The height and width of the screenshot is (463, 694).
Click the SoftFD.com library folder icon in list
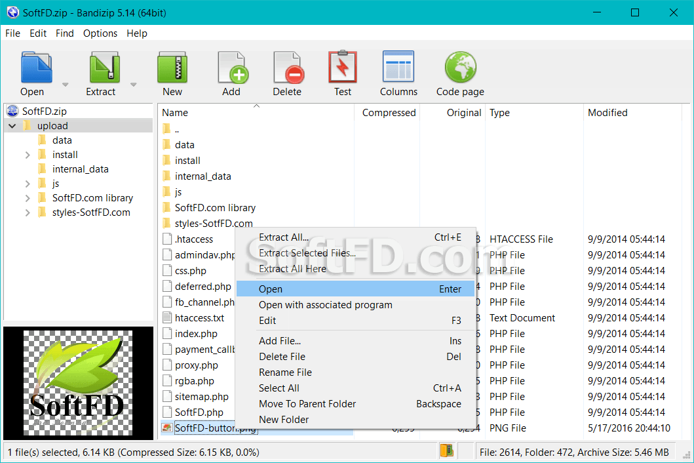click(167, 207)
